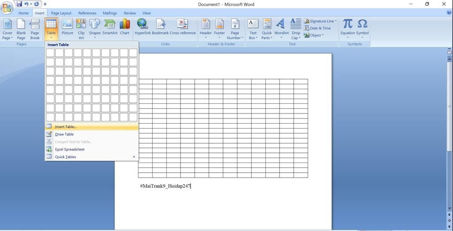Open the Quick Parts dropdown
This screenshot has height=231, width=453.
[267, 29]
